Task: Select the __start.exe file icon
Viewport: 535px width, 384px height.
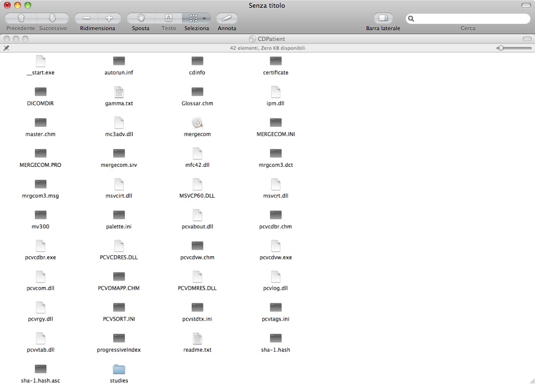Action: click(x=41, y=61)
